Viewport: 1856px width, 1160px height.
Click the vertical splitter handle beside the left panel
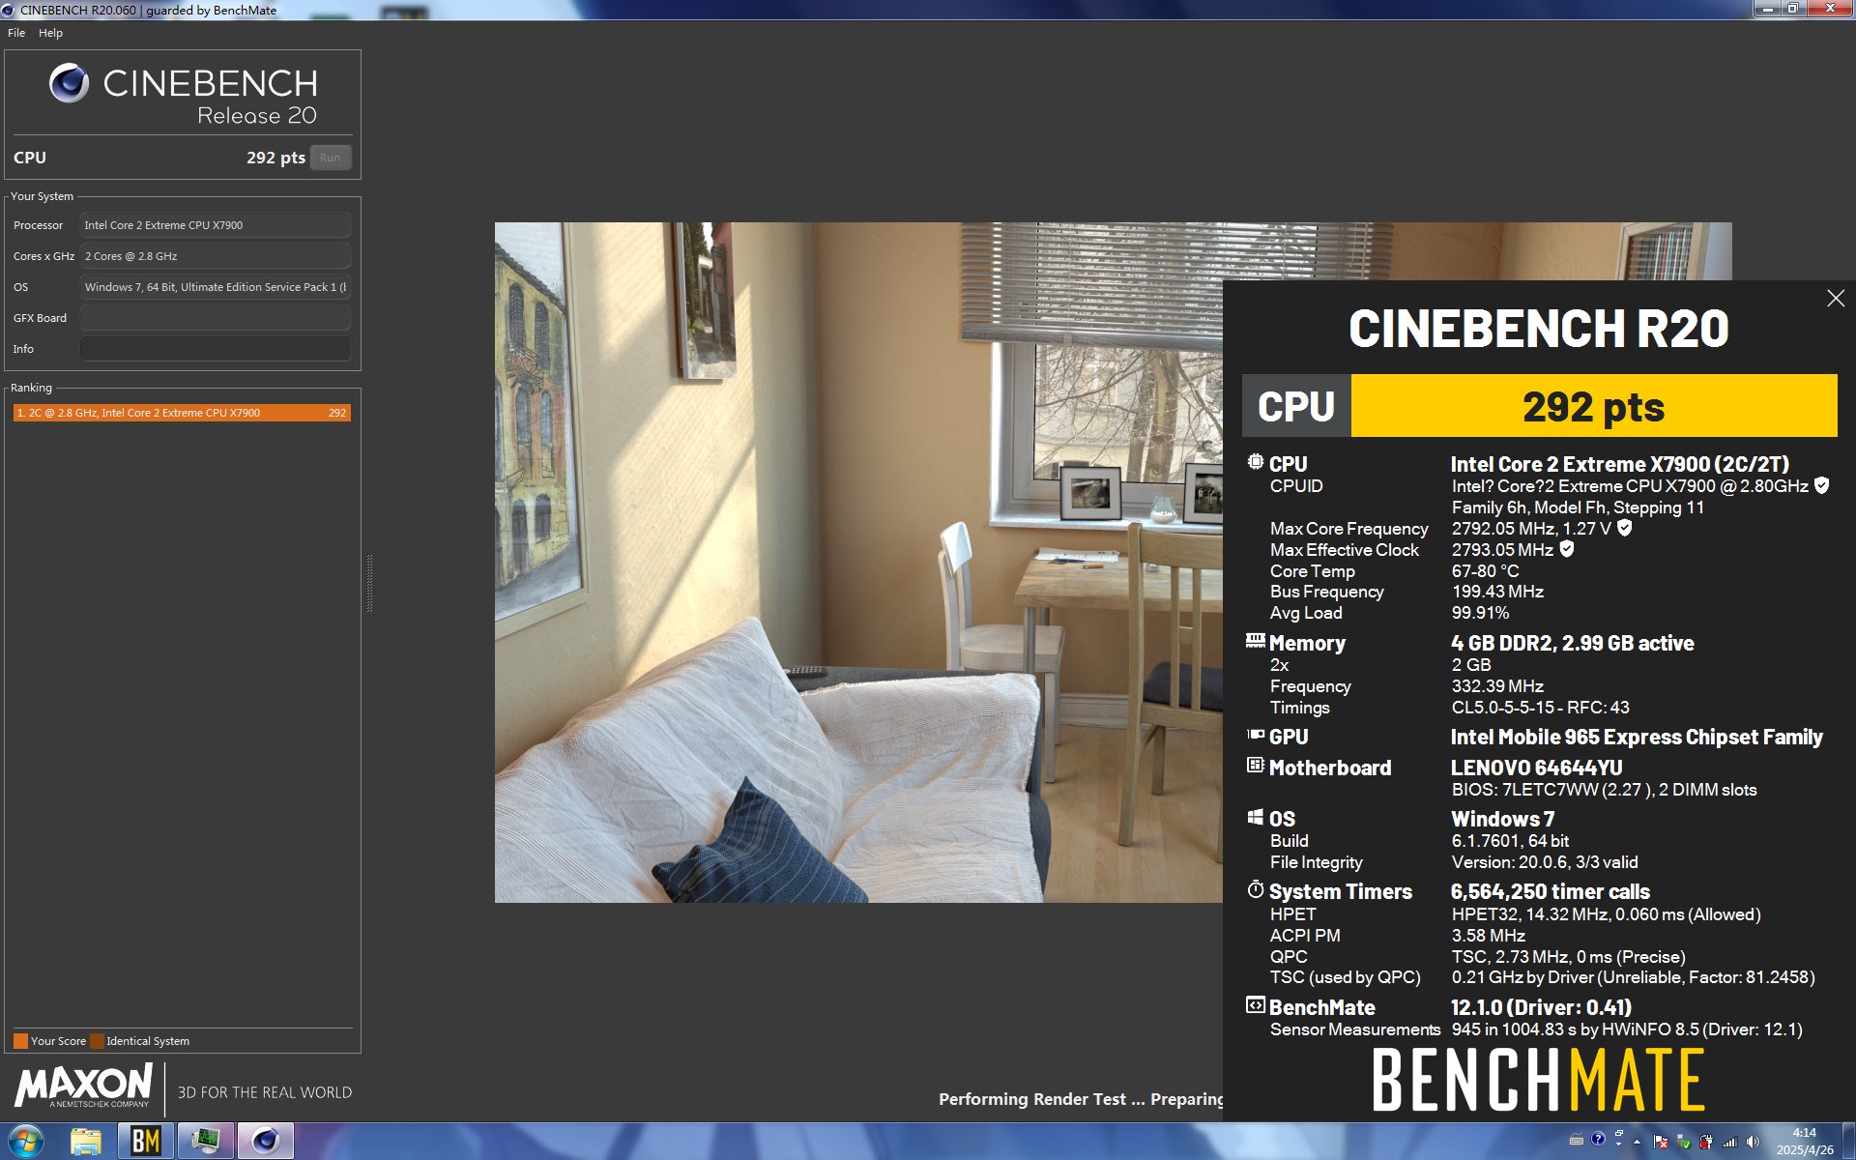(x=369, y=583)
